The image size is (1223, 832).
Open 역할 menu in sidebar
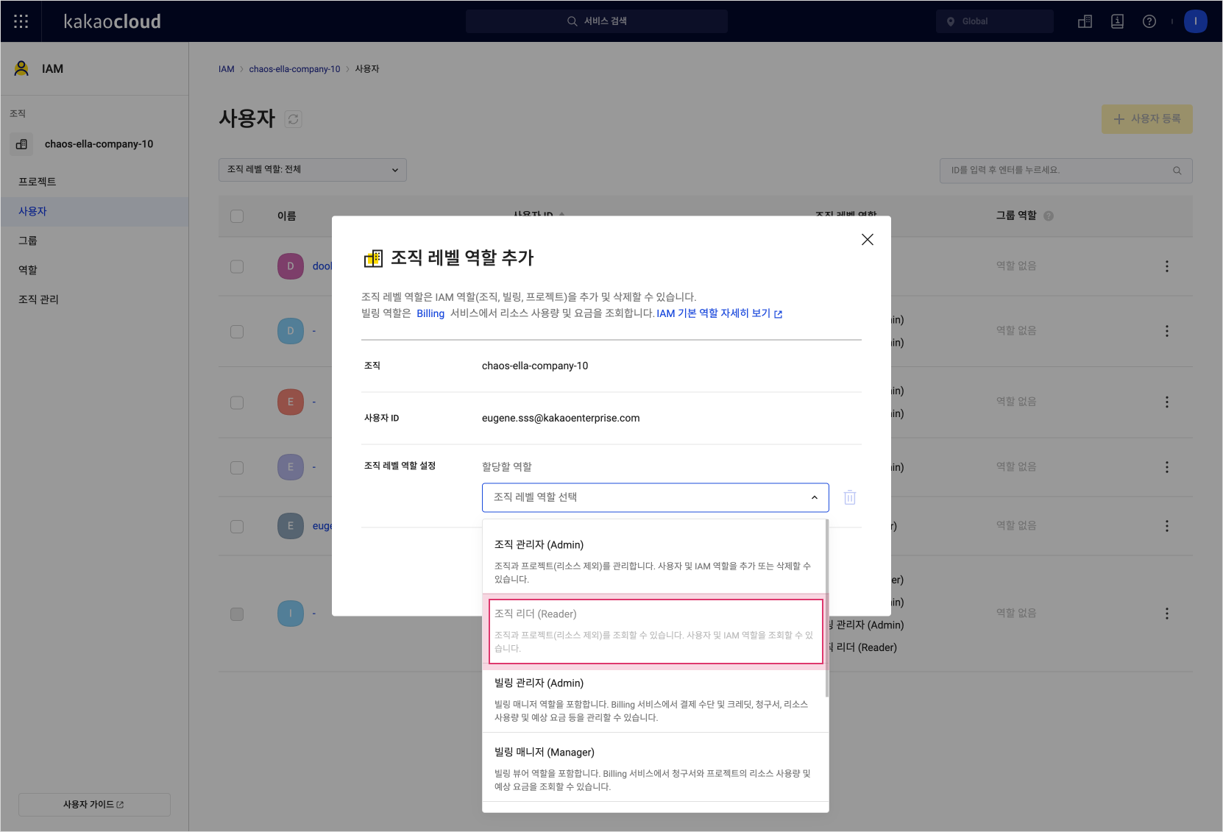point(94,270)
